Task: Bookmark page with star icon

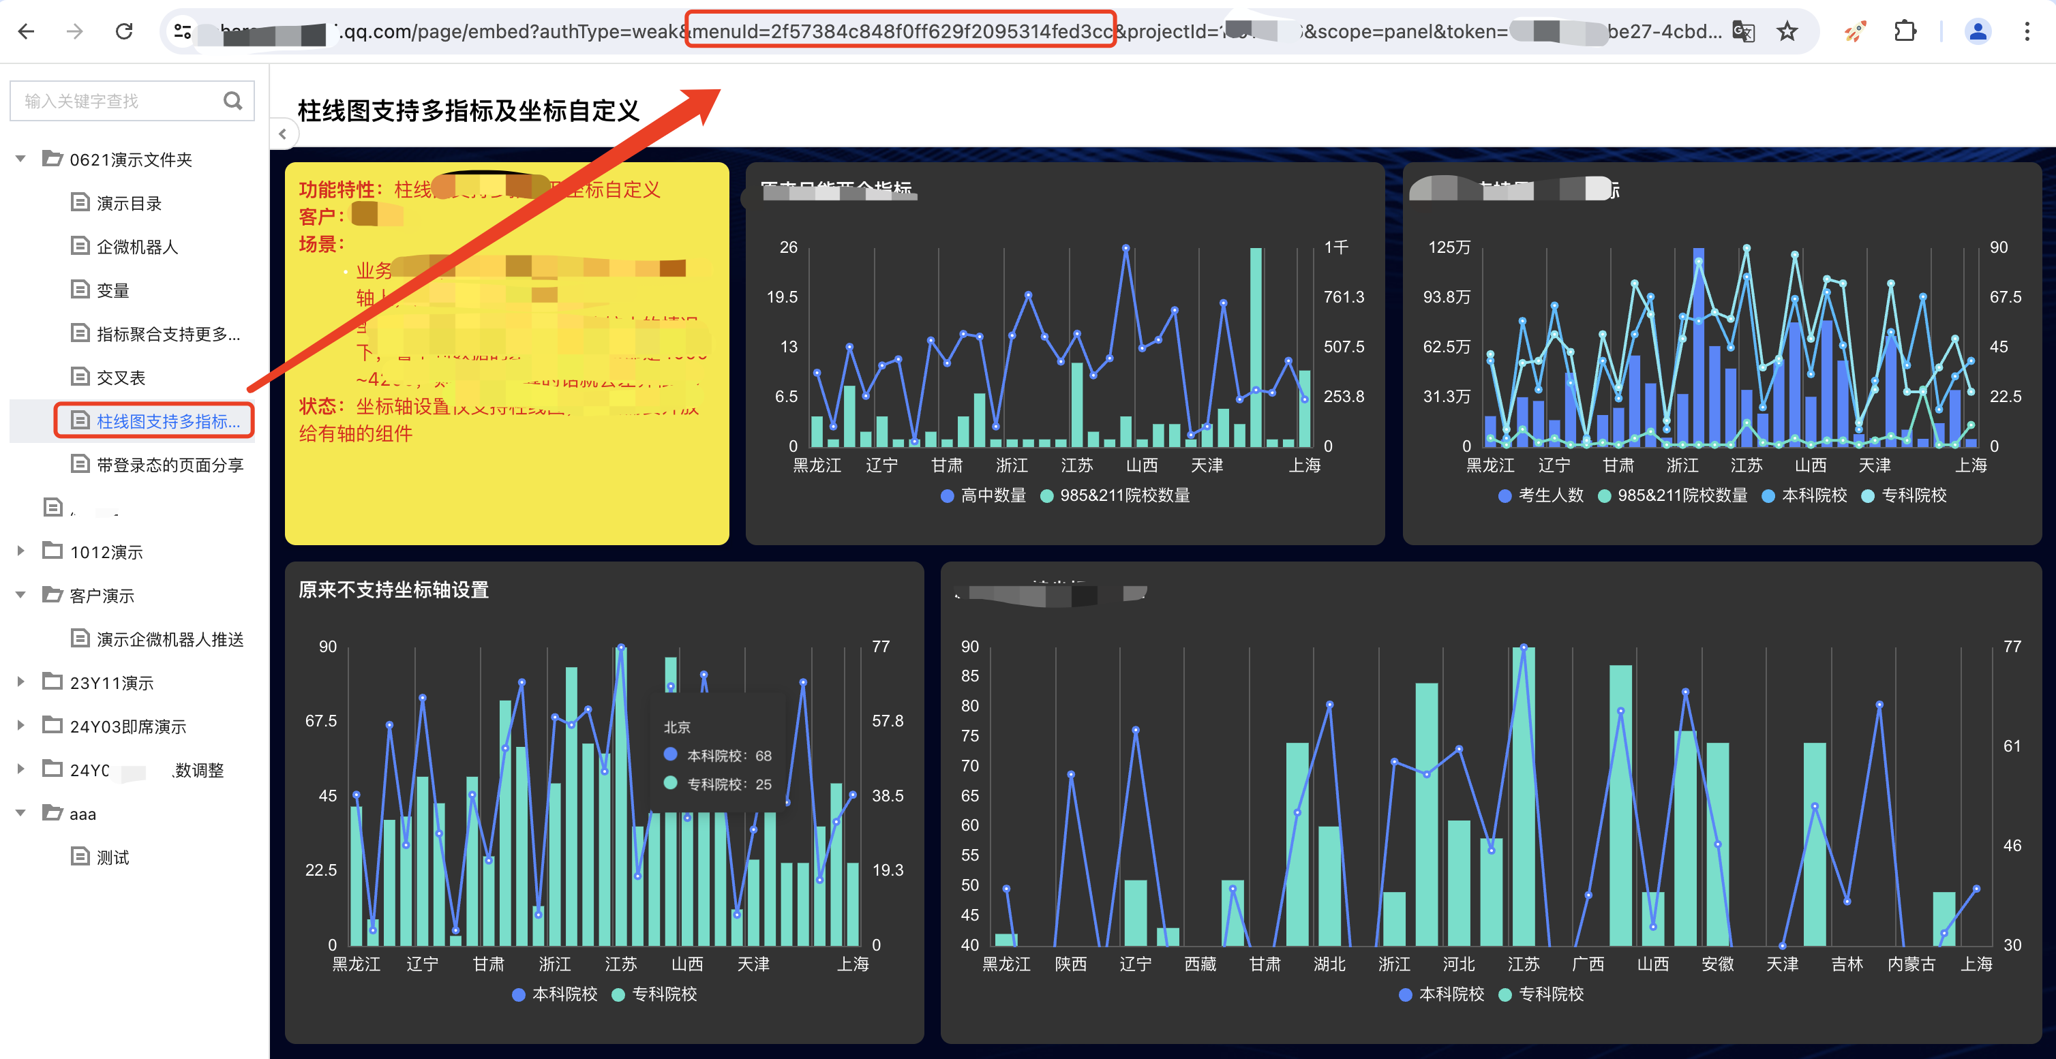Action: (1787, 32)
